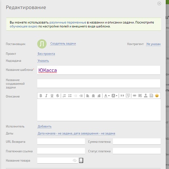Focus the Сумма платежа input field
Viewport: 169px width, 169px height.
[x=137, y=141]
